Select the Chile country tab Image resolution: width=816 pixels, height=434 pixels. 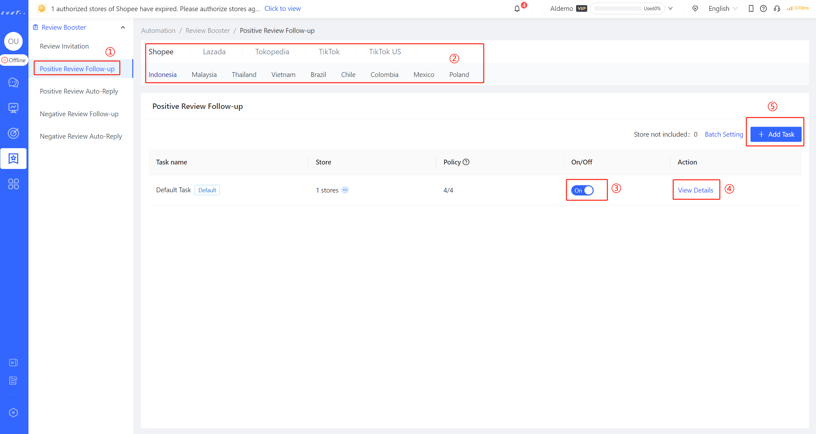(348, 75)
